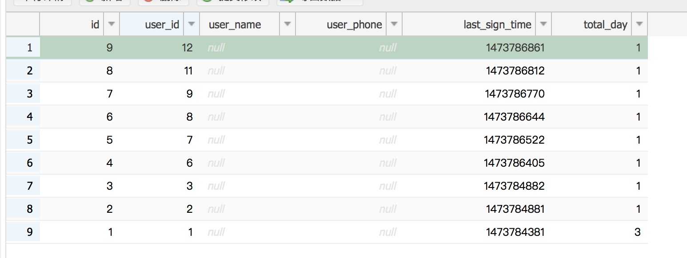Expand the last_sign_time column dropdown

click(543, 24)
